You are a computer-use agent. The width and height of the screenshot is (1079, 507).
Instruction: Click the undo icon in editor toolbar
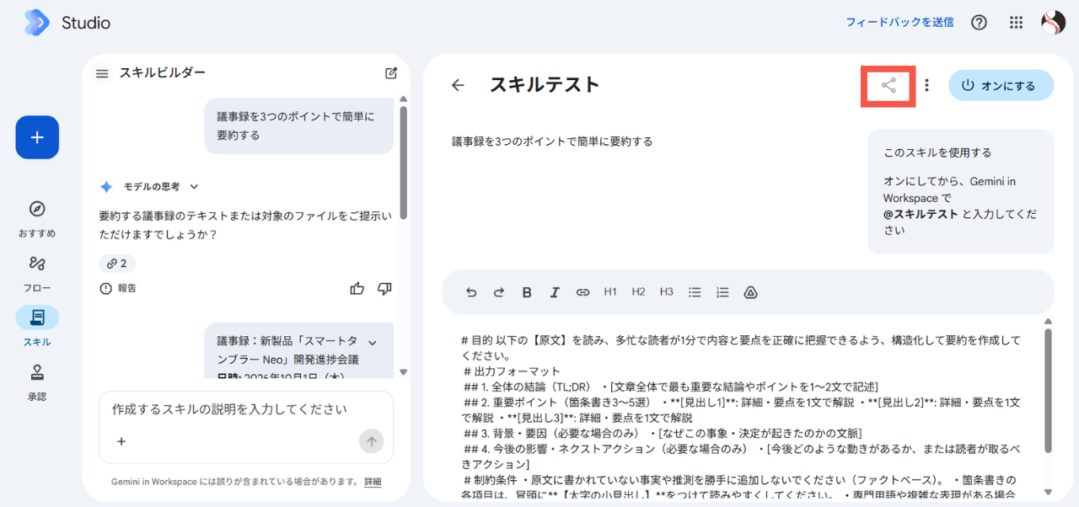pyautogui.click(x=471, y=292)
